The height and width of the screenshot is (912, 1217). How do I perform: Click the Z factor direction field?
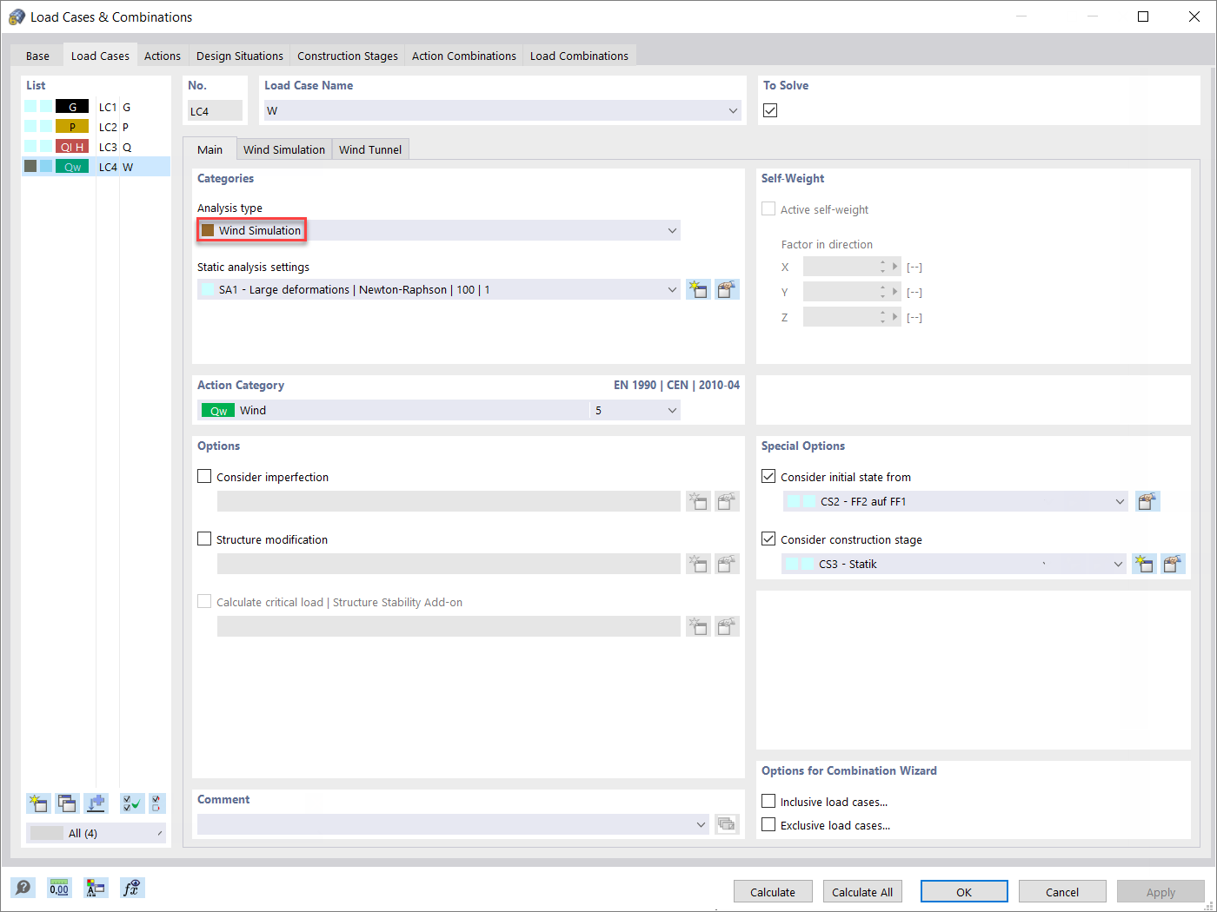[x=852, y=317]
